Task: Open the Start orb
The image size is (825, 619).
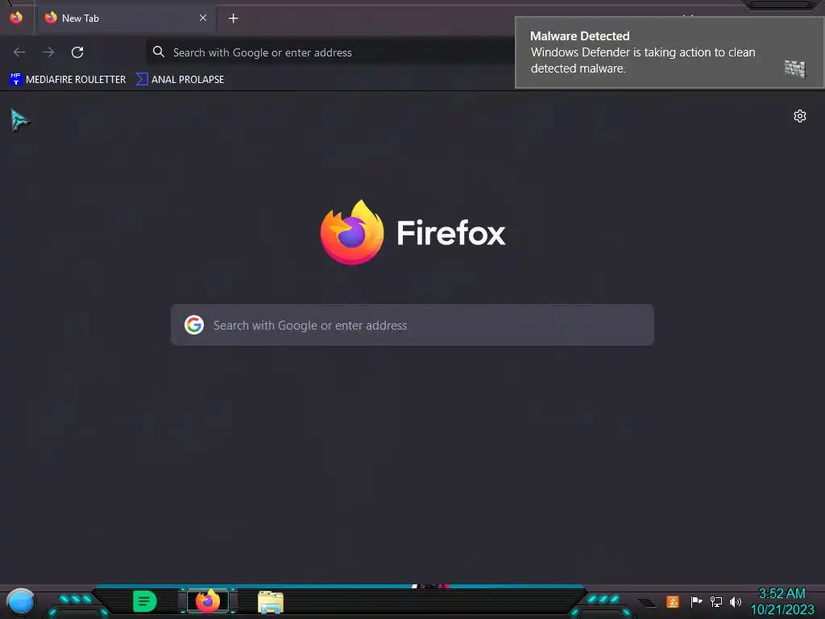Action: (x=20, y=601)
